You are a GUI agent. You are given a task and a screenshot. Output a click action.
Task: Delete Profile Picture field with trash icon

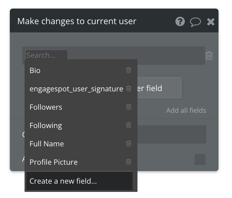[128, 162]
